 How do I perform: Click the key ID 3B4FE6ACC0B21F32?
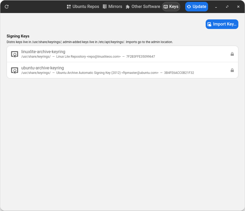(x=179, y=73)
